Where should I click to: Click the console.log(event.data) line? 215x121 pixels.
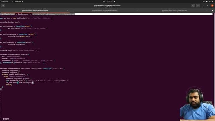coord(20,36)
